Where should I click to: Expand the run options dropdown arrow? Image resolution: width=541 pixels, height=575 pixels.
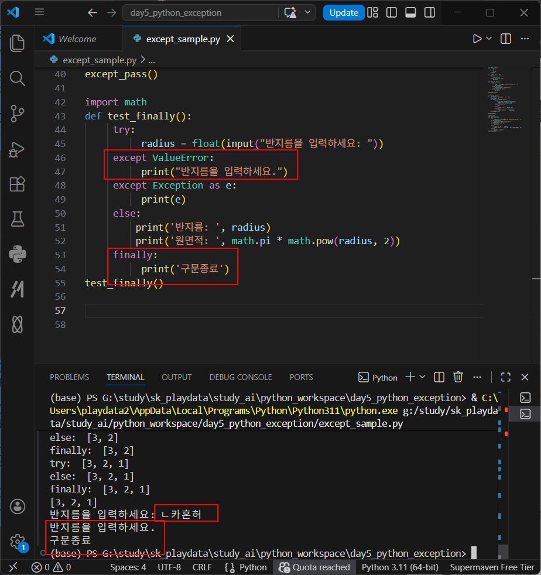(489, 39)
